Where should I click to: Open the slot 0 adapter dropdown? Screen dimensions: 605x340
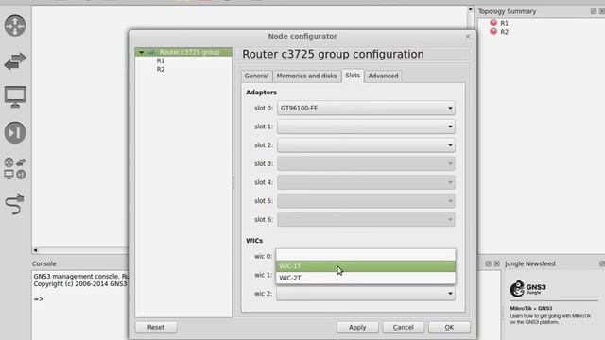click(366, 109)
